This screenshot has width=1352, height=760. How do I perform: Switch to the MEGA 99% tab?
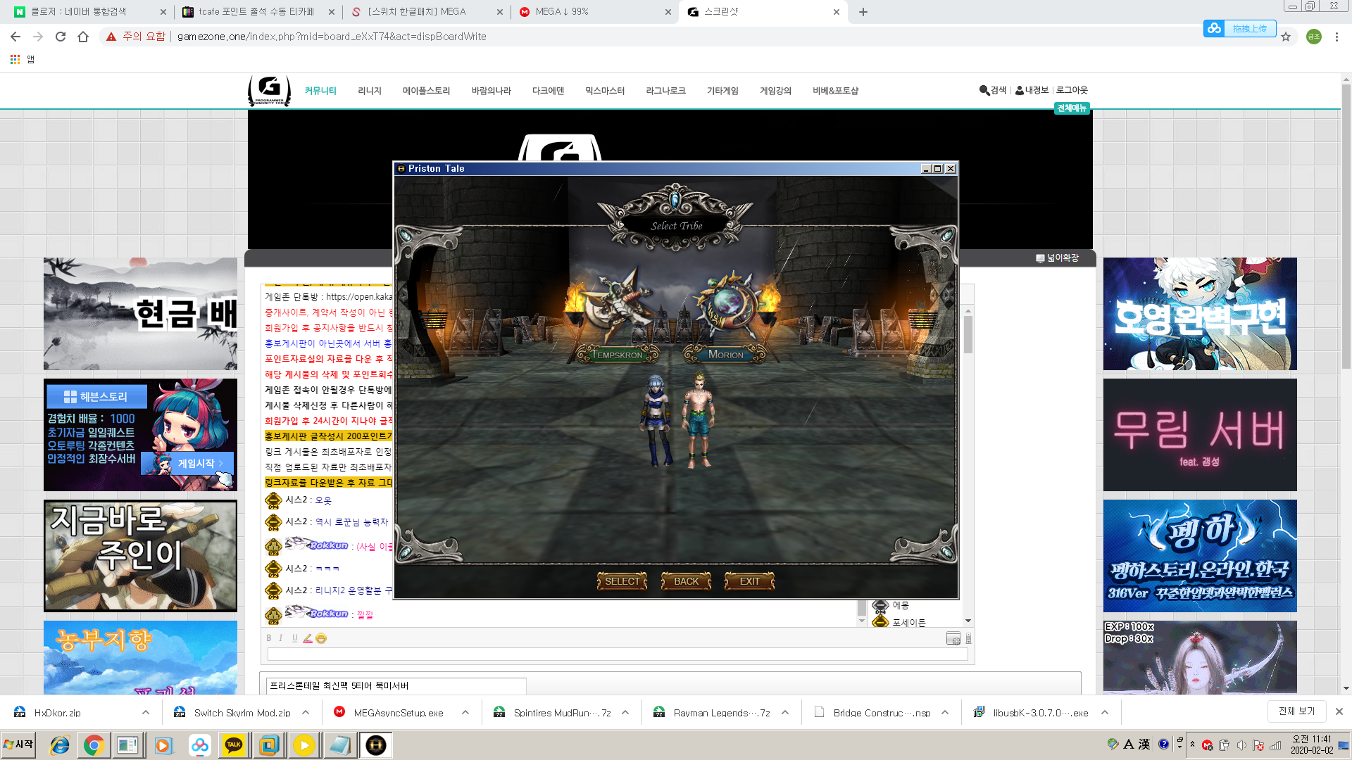595,12
